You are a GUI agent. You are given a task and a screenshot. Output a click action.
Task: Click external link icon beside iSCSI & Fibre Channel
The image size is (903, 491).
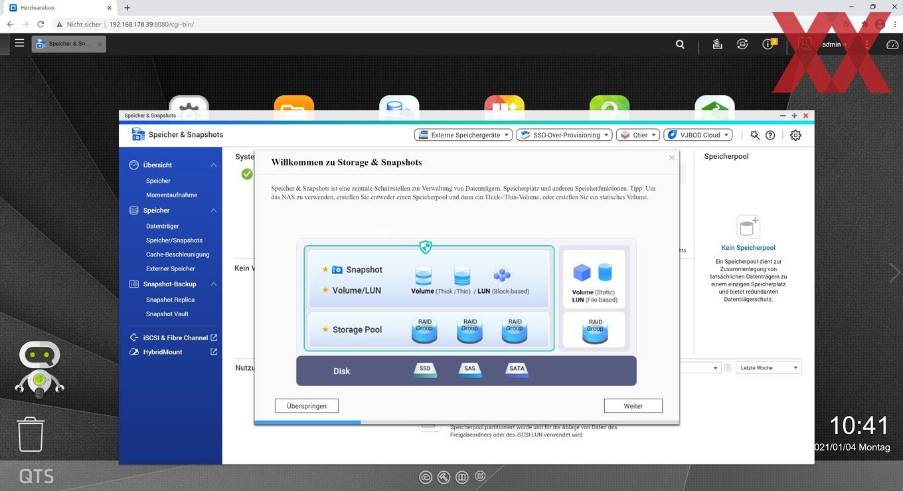[214, 338]
